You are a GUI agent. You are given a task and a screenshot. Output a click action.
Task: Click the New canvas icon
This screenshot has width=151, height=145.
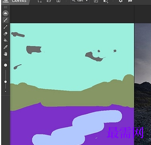(x=40, y=1)
